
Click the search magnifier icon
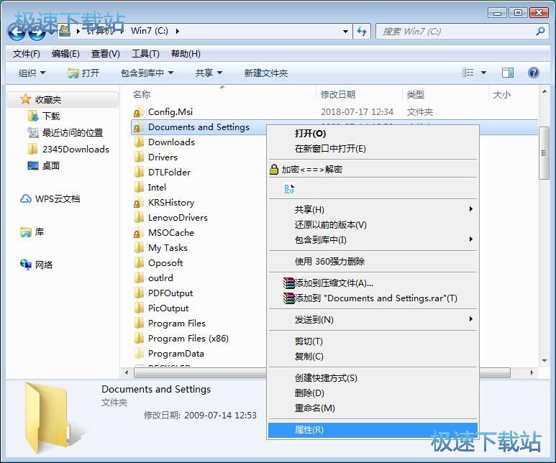click(540, 31)
